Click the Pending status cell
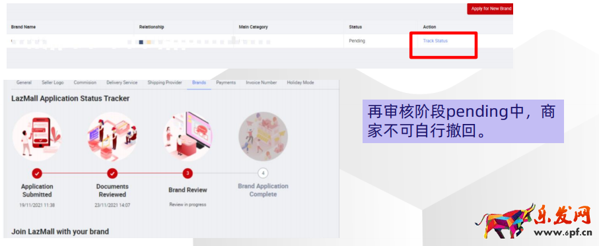The height and width of the screenshot is (246, 599). pos(357,41)
